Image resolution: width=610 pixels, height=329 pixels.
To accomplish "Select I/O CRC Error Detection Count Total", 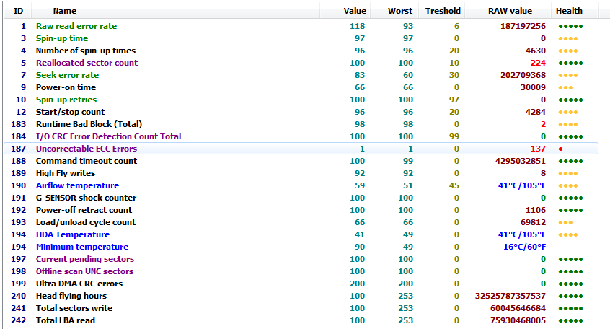I will point(301,136).
